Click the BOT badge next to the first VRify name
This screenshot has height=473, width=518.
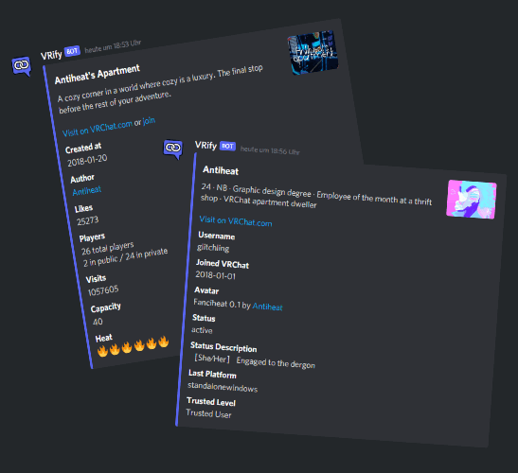[72, 51]
